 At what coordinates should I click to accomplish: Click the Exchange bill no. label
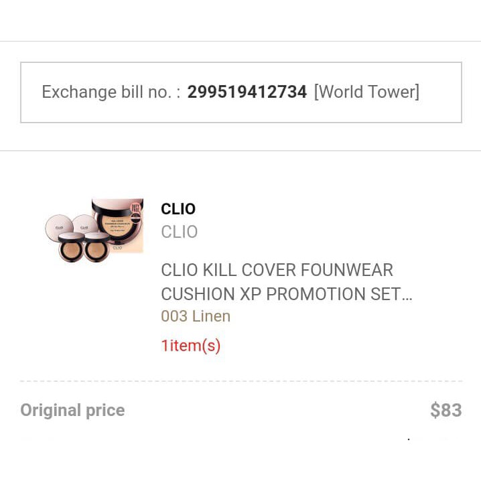coord(106,92)
